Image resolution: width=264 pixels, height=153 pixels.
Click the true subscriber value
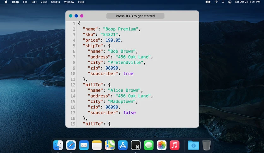(x=128, y=74)
